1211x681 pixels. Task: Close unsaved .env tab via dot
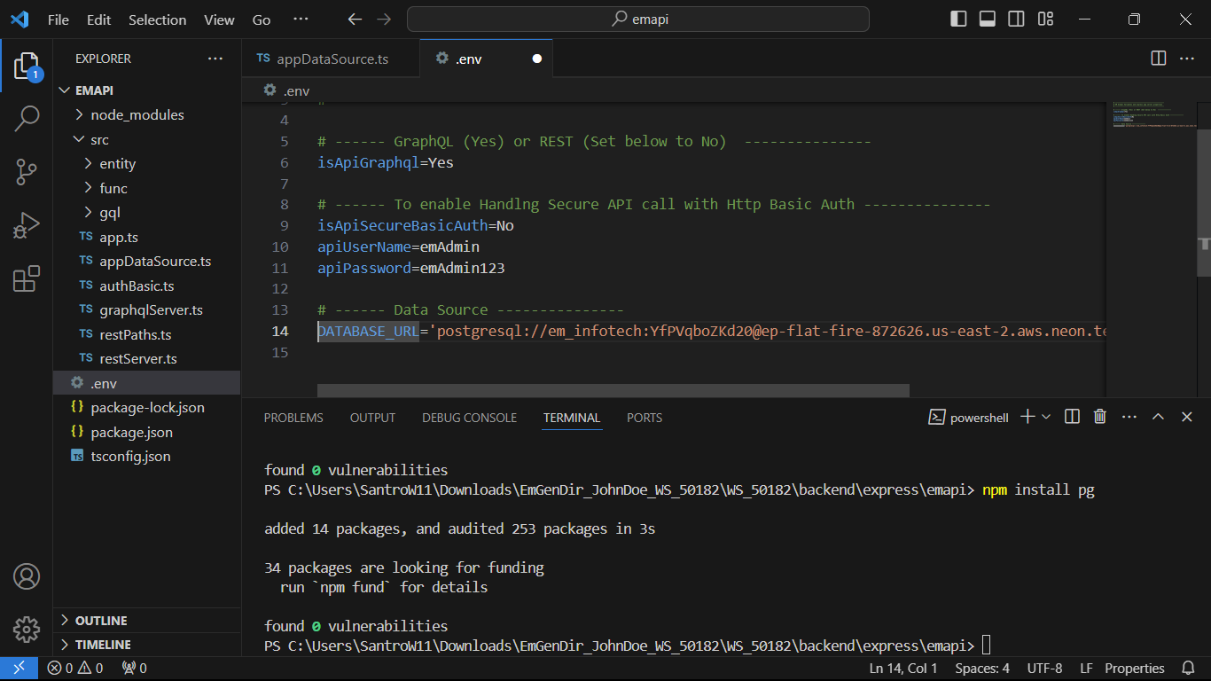[536, 59]
